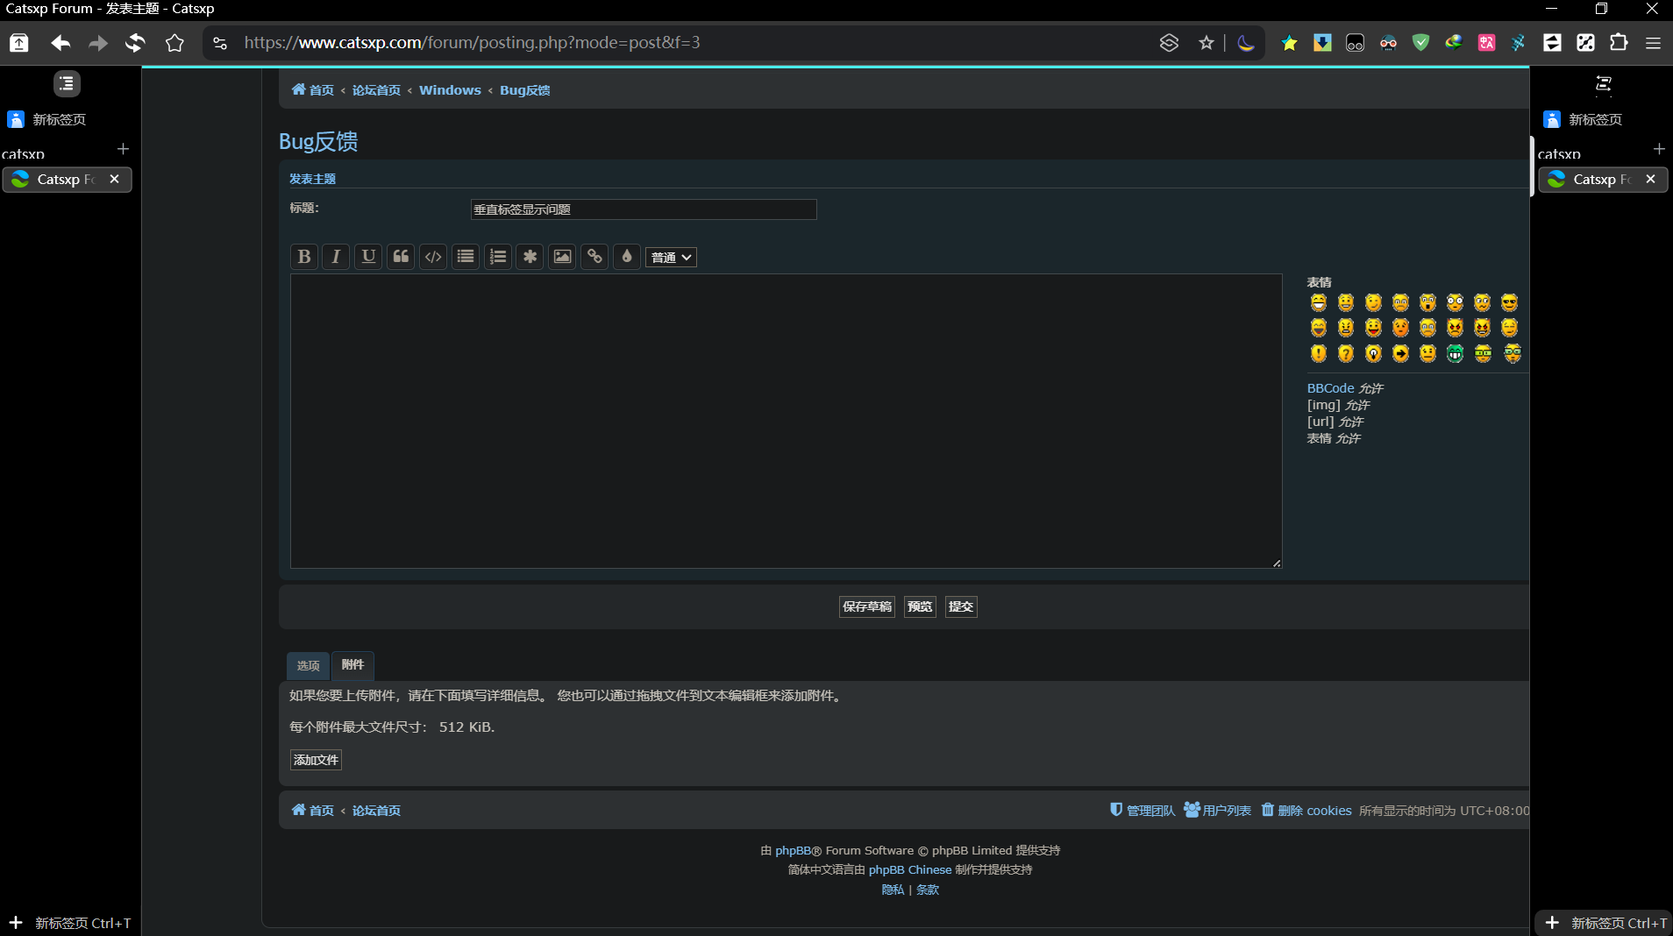Insert list item asterisk button
Viewport: 1673px width, 936px height.
click(x=530, y=257)
